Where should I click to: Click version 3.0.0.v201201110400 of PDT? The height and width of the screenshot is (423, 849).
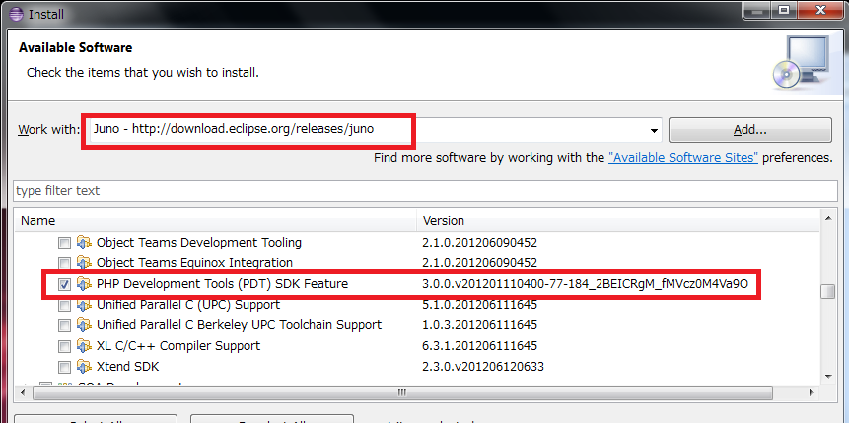(586, 284)
